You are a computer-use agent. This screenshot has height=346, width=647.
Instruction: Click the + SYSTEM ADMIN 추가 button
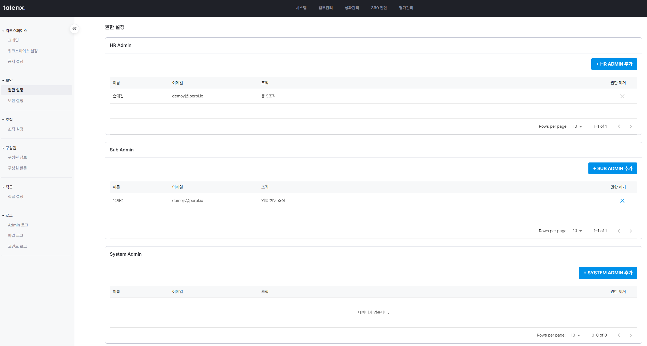(x=608, y=273)
